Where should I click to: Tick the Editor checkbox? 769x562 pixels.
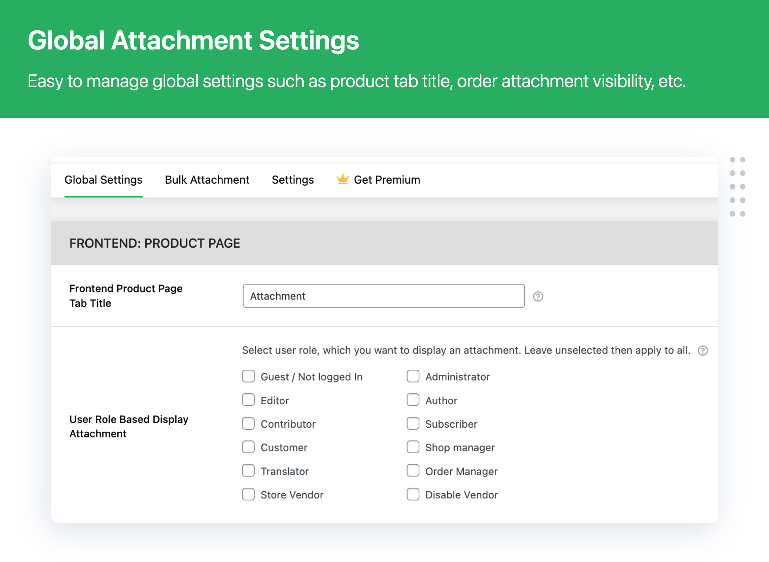(x=248, y=400)
